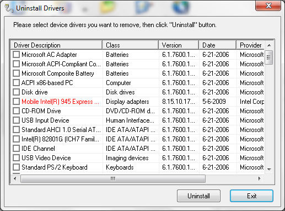Click the DVD/CD-ROM d... class cell
The width and height of the screenshot is (285, 211).
(130, 111)
